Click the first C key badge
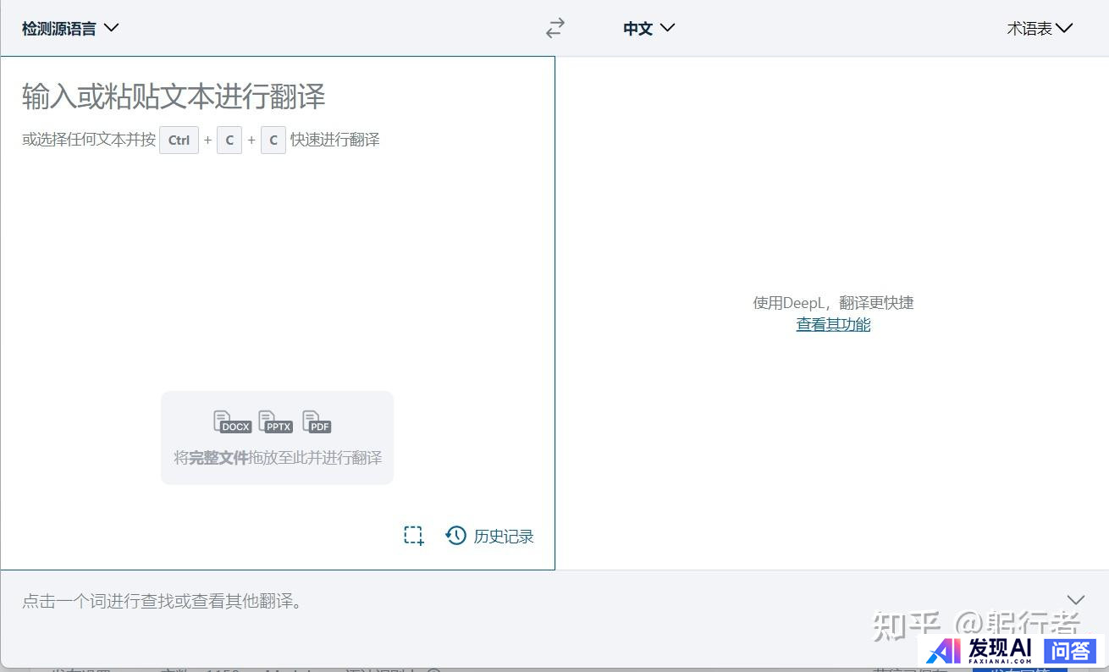 229,140
